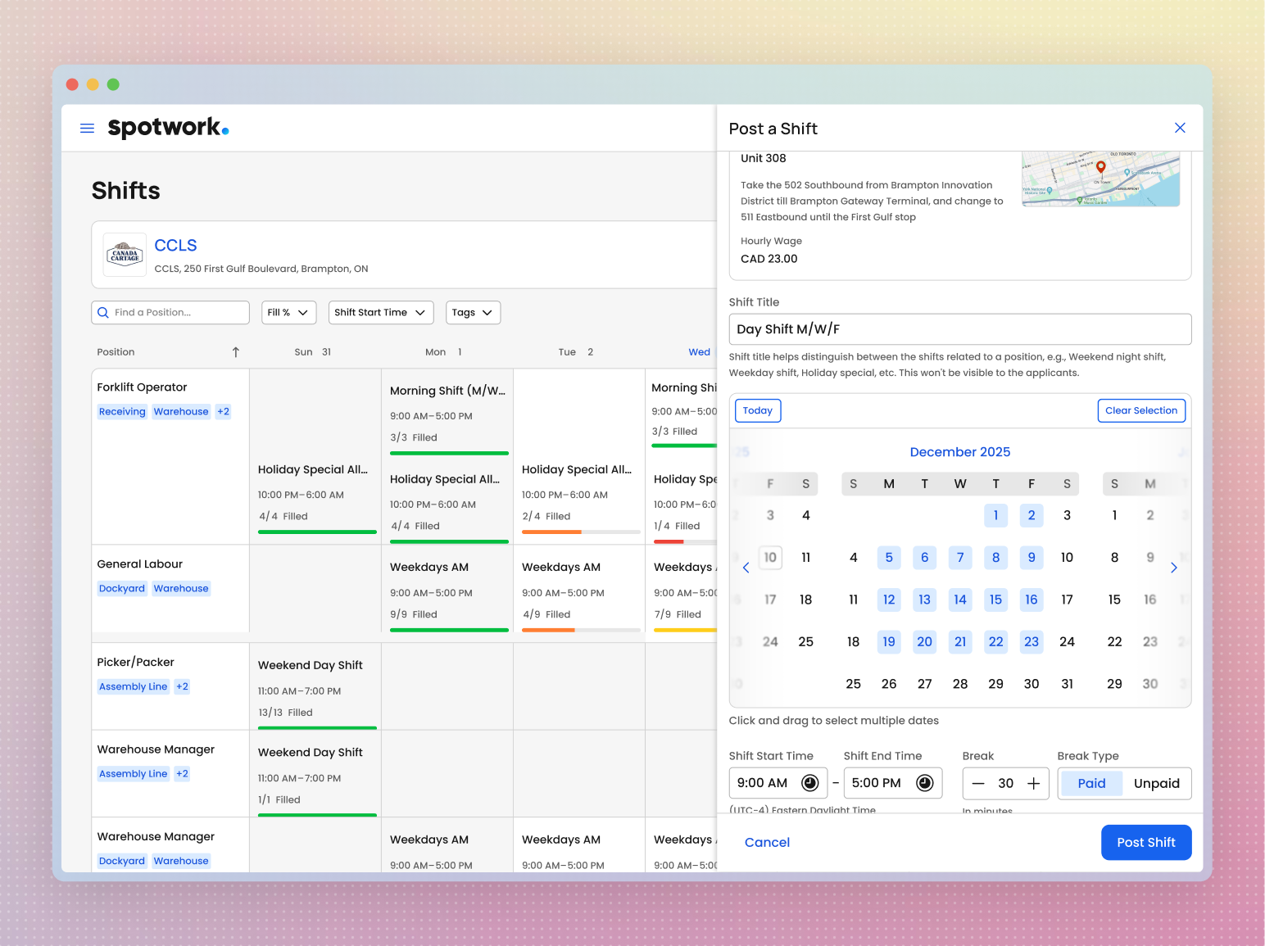Expand the +2 tag under Forklift Operator
This screenshot has width=1265, height=946.
223,411
